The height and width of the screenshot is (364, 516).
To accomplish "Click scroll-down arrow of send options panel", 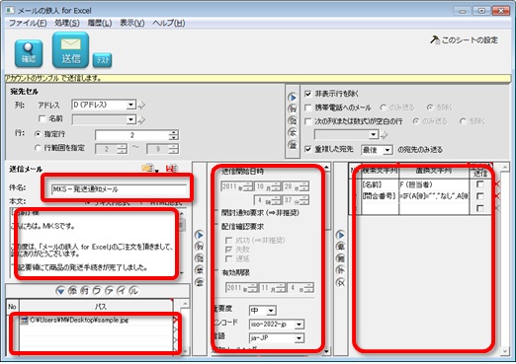I will [x=326, y=351].
